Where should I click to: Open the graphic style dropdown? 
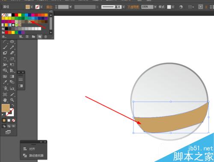coord(173,7)
